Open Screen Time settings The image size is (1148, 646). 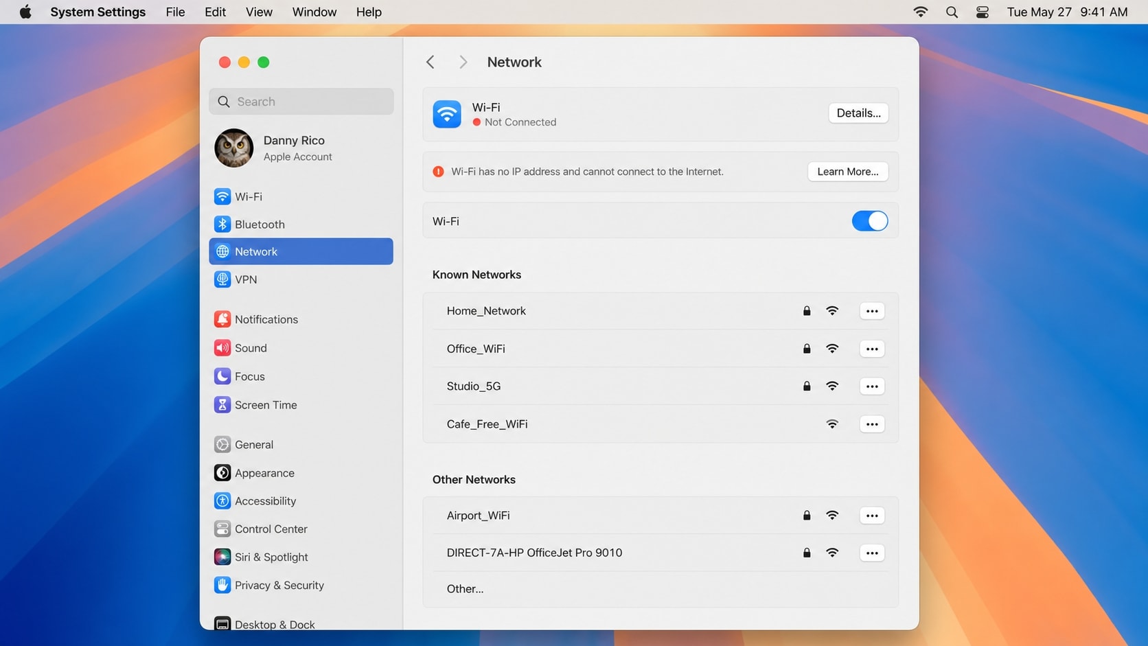tap(301, 405)
